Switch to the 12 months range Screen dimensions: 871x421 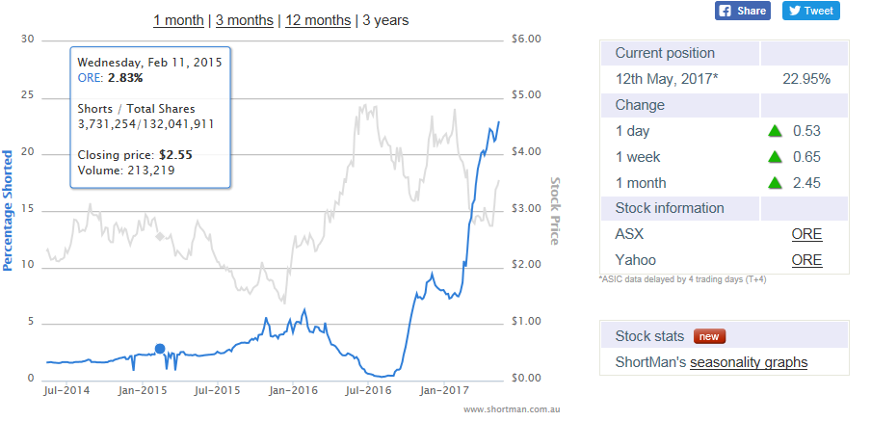click(318, 20)
